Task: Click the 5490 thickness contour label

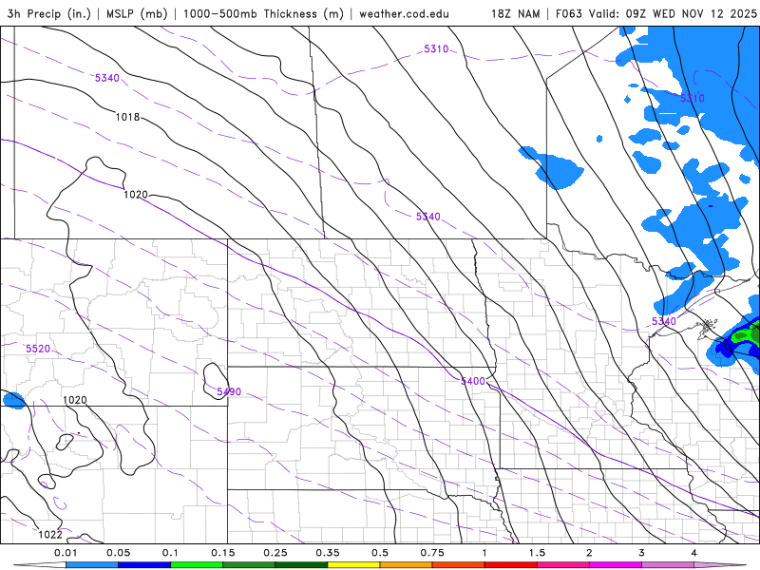Action: [x=229, y=391]
